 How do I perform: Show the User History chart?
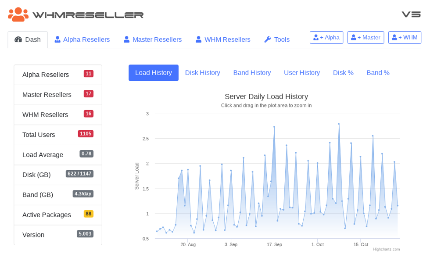point(302,73)
